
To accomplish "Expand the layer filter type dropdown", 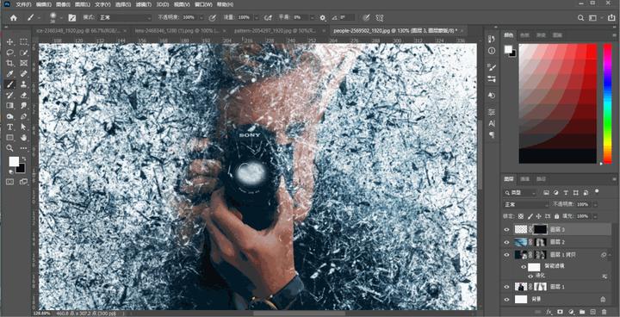I will click(519, 193).
